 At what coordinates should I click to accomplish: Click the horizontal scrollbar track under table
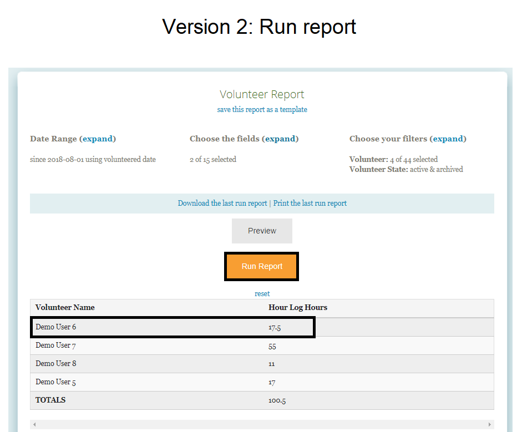pyautogui.click(x=262, y=425)
